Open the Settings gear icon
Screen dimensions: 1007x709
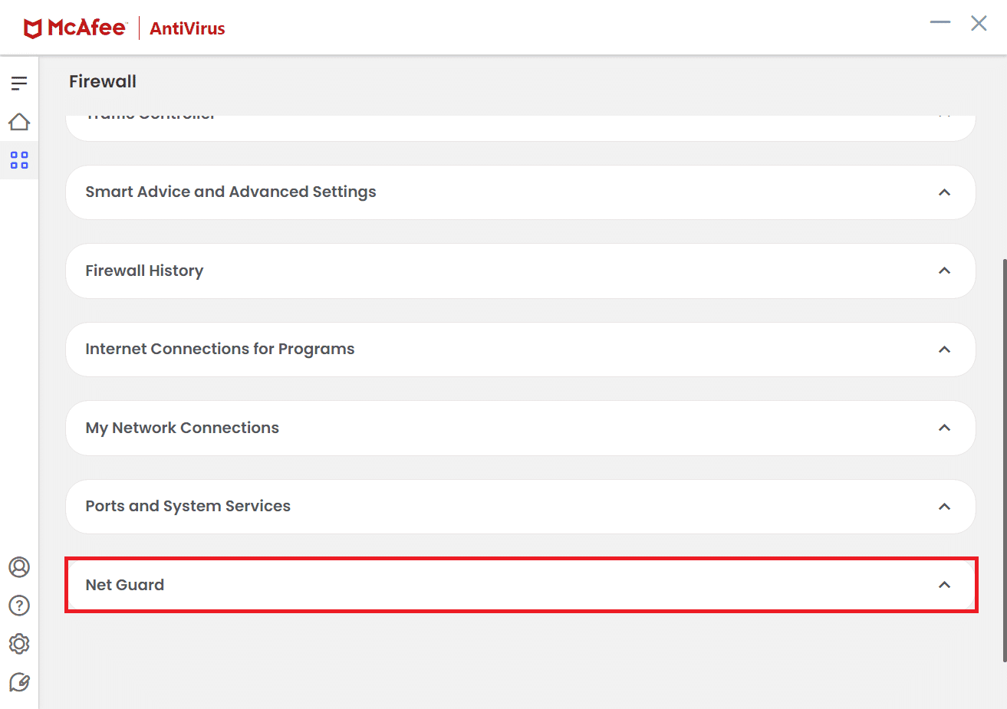(19, 644)
